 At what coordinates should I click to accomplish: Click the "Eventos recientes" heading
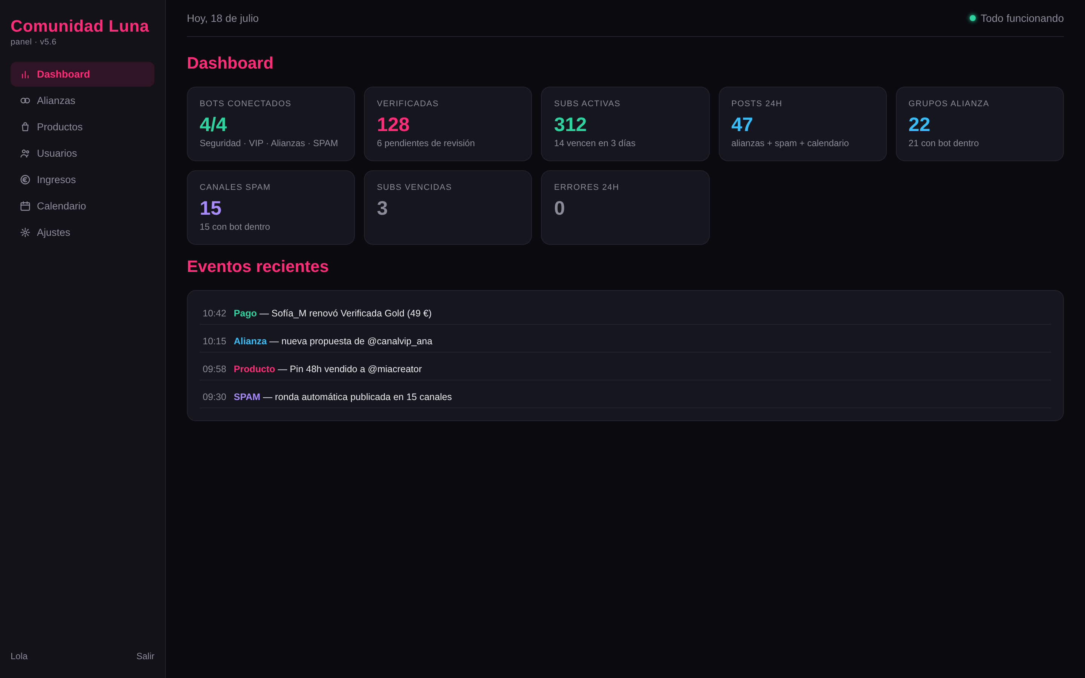(x=257, y=266)
